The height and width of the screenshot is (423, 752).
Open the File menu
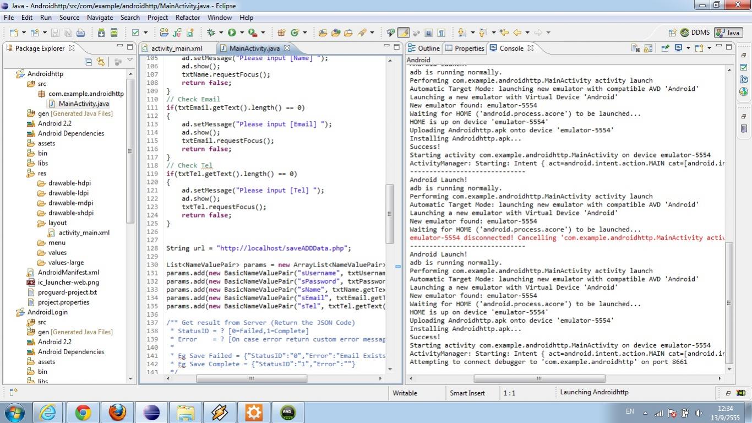point(9,18)
